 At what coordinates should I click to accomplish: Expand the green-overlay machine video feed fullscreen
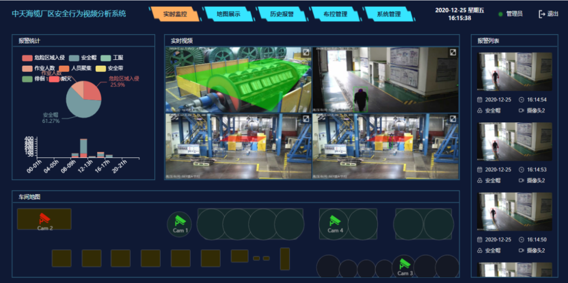[306, 53]
